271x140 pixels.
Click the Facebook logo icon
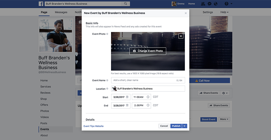click(41, 4)
